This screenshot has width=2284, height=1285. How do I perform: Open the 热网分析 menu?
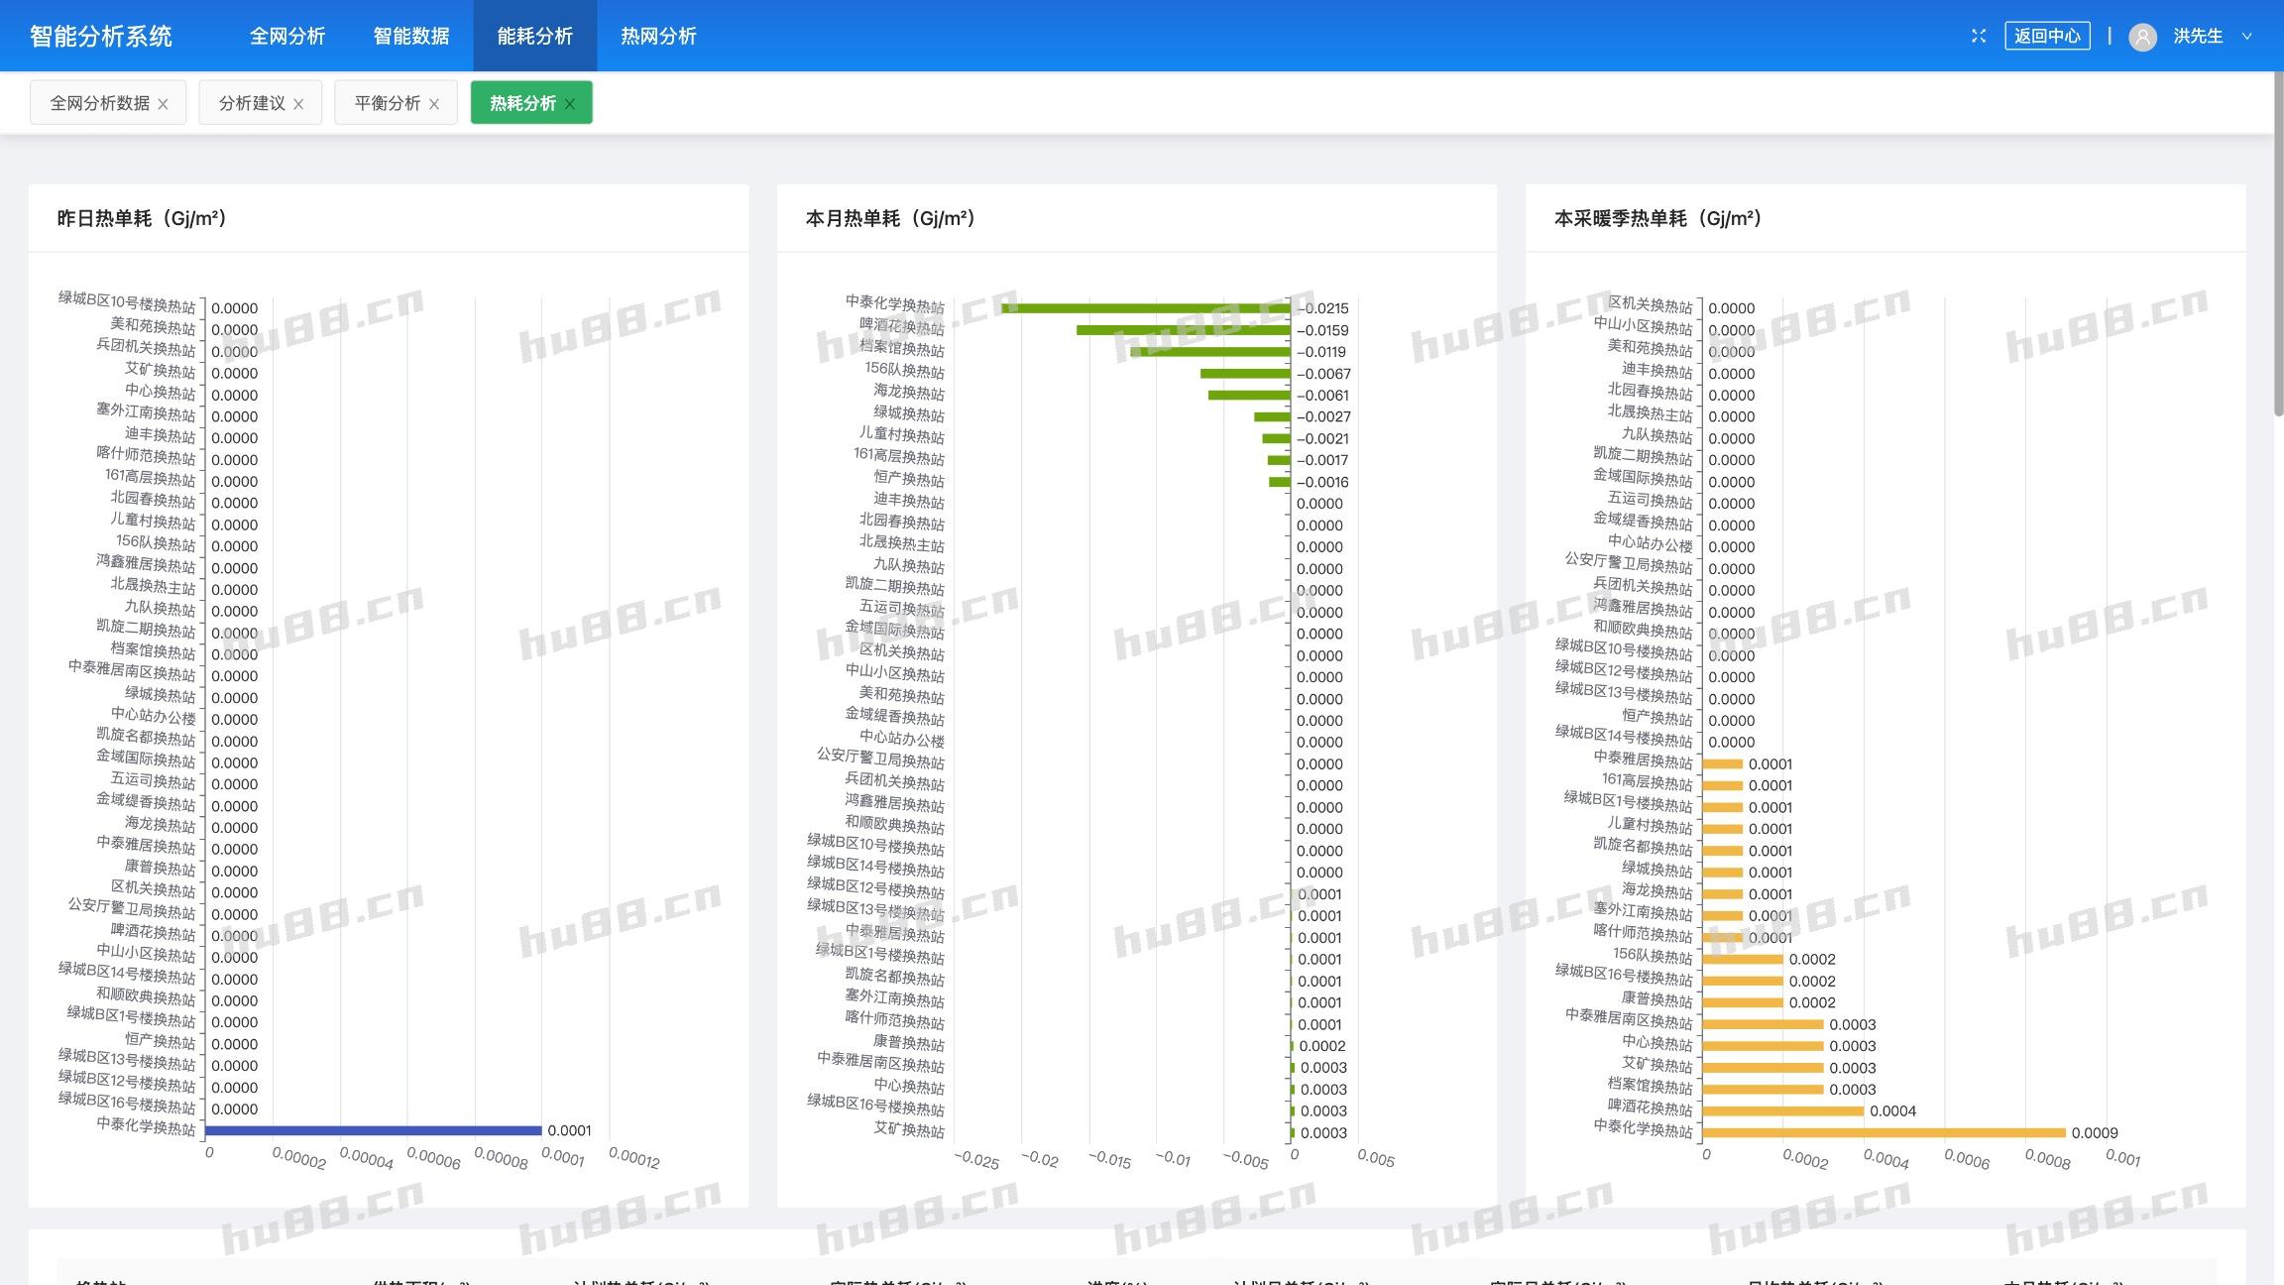(x=659, y=36)
